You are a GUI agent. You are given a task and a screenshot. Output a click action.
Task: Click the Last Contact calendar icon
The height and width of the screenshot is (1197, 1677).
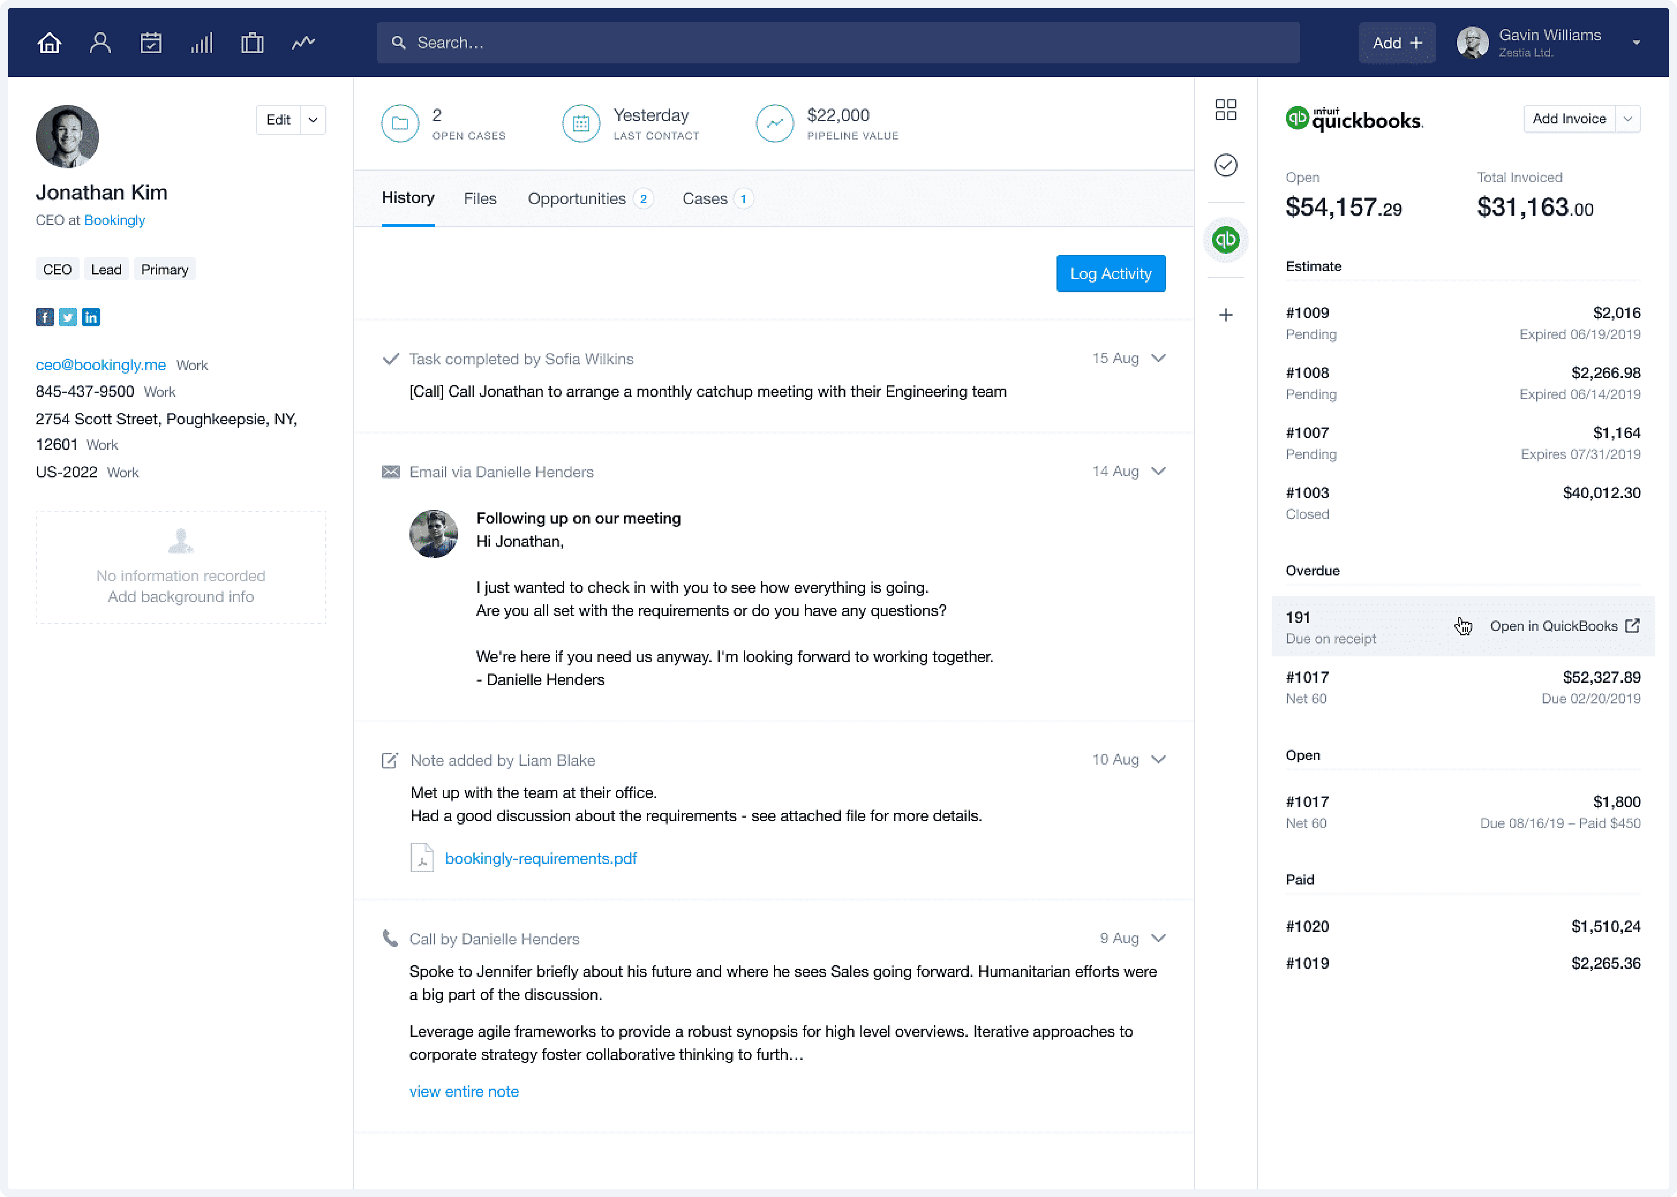click(581, 123)
